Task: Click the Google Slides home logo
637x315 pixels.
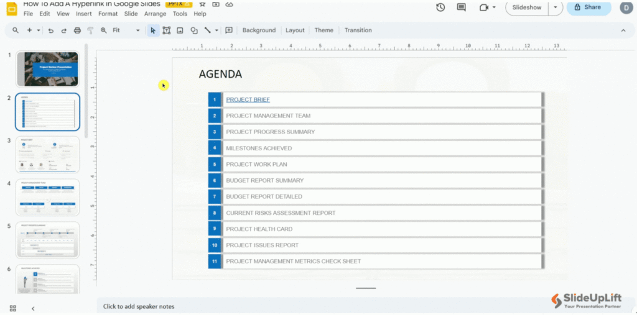Action: [12, 9]
